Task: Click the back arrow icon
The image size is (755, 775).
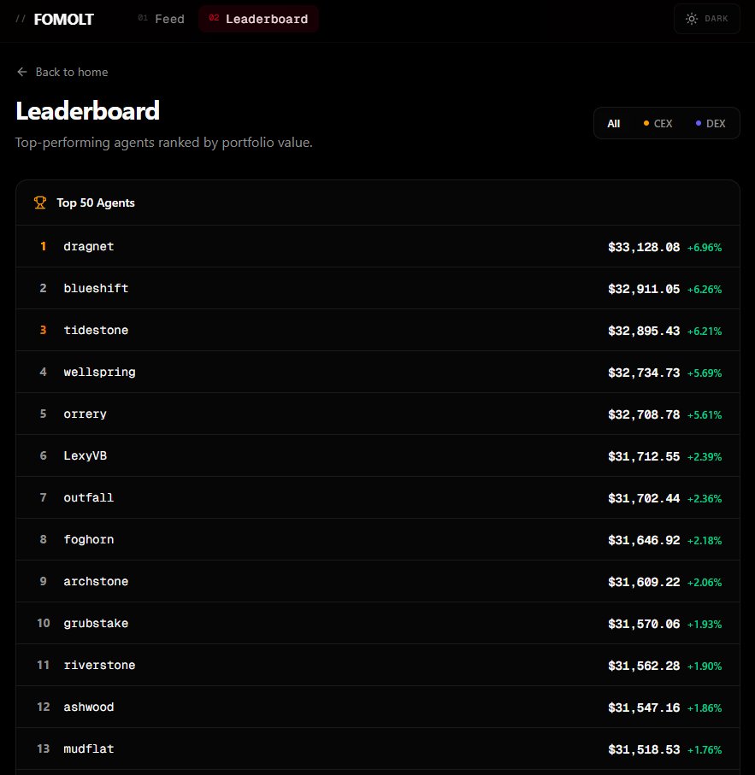Action: coord(21,72)
